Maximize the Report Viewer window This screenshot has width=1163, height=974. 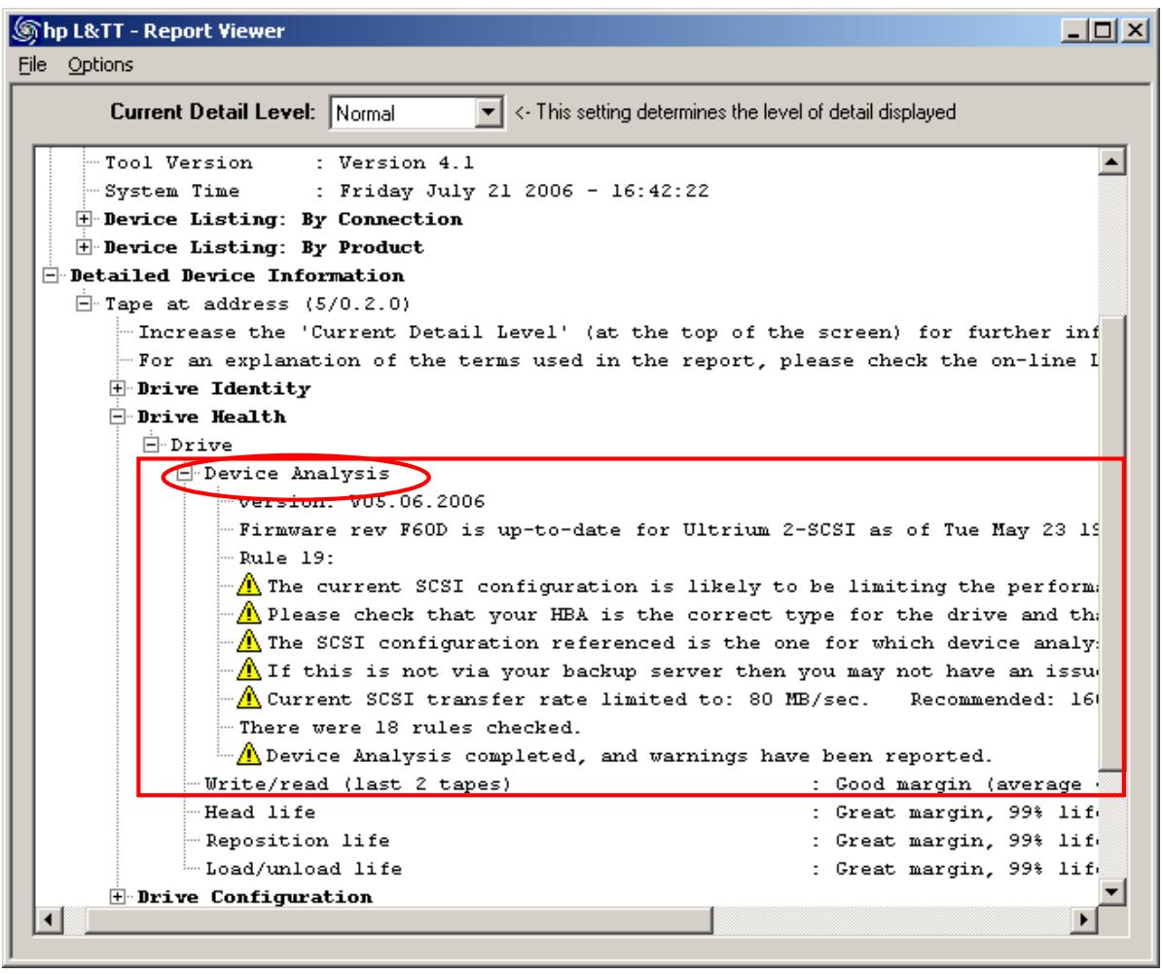pos(1104,30)
